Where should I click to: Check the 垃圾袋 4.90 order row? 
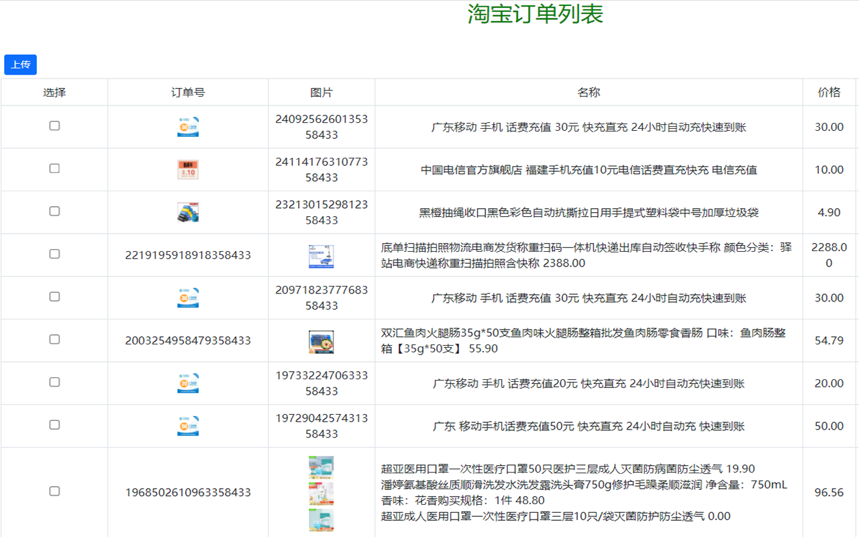[x=54, y=211]
